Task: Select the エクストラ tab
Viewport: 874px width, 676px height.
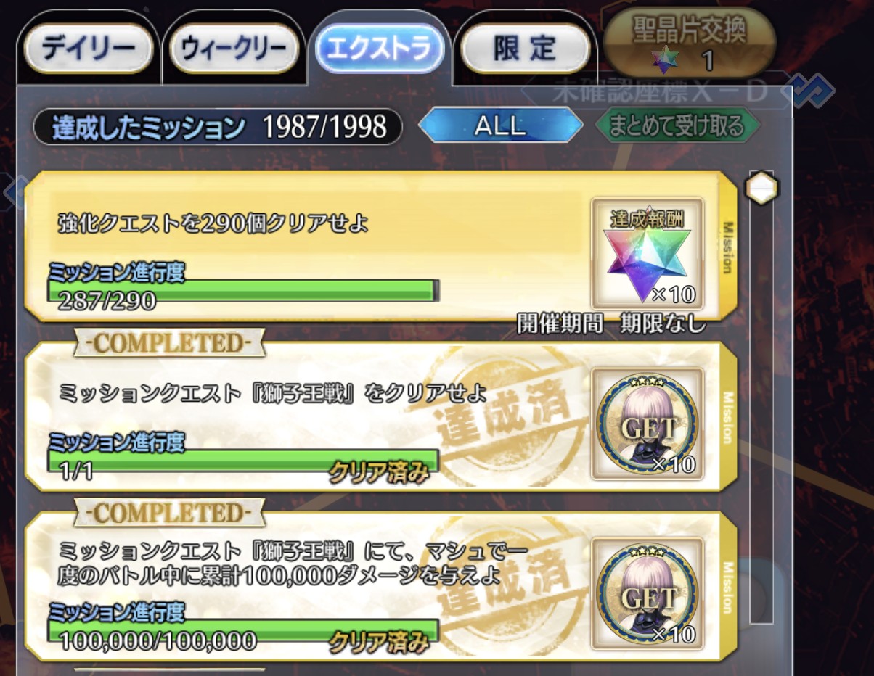Action: click(x=379, y=49)
